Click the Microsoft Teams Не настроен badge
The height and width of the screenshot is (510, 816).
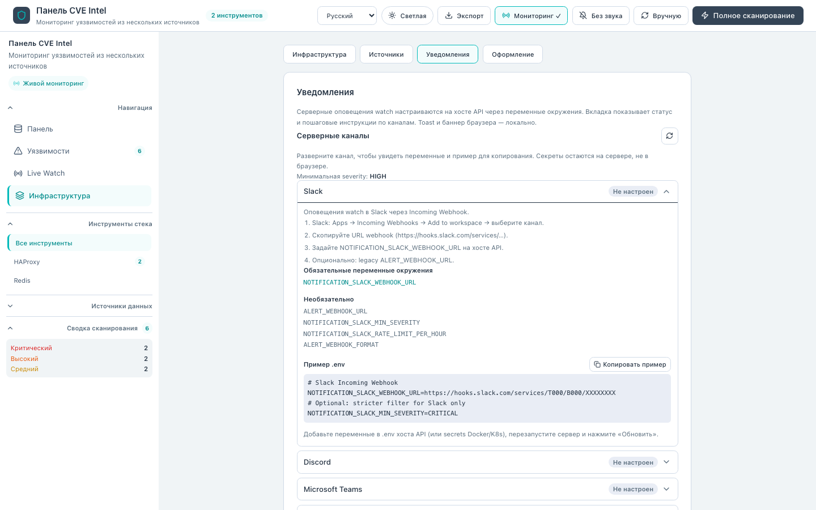633,489
